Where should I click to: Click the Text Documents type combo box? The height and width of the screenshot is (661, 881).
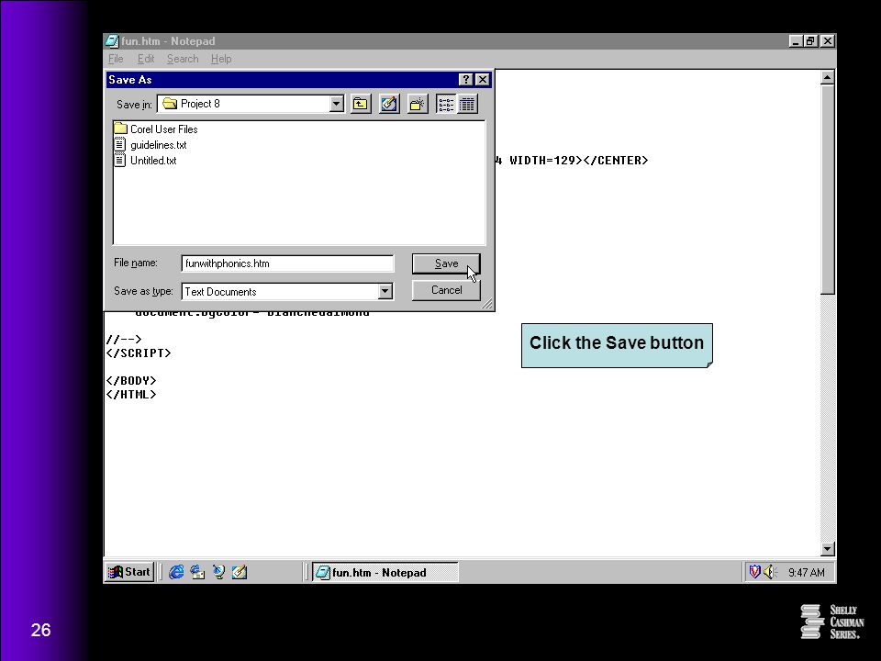pos(287,291)
